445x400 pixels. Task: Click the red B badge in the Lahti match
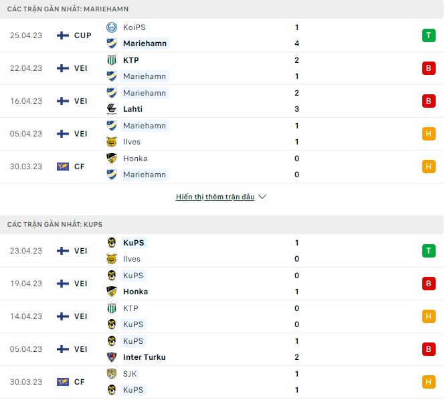428,101
